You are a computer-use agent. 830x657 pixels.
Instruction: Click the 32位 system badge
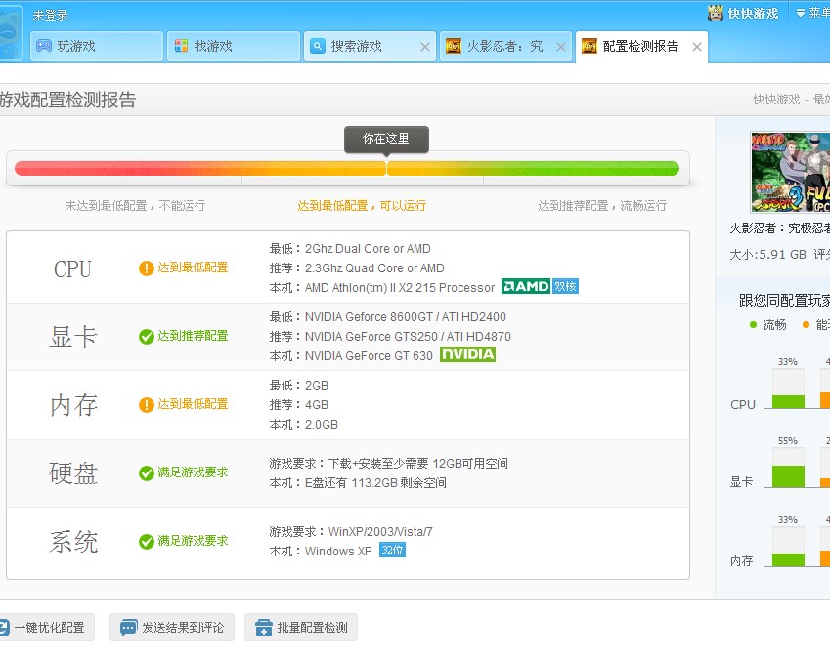(x=392, y=551)
